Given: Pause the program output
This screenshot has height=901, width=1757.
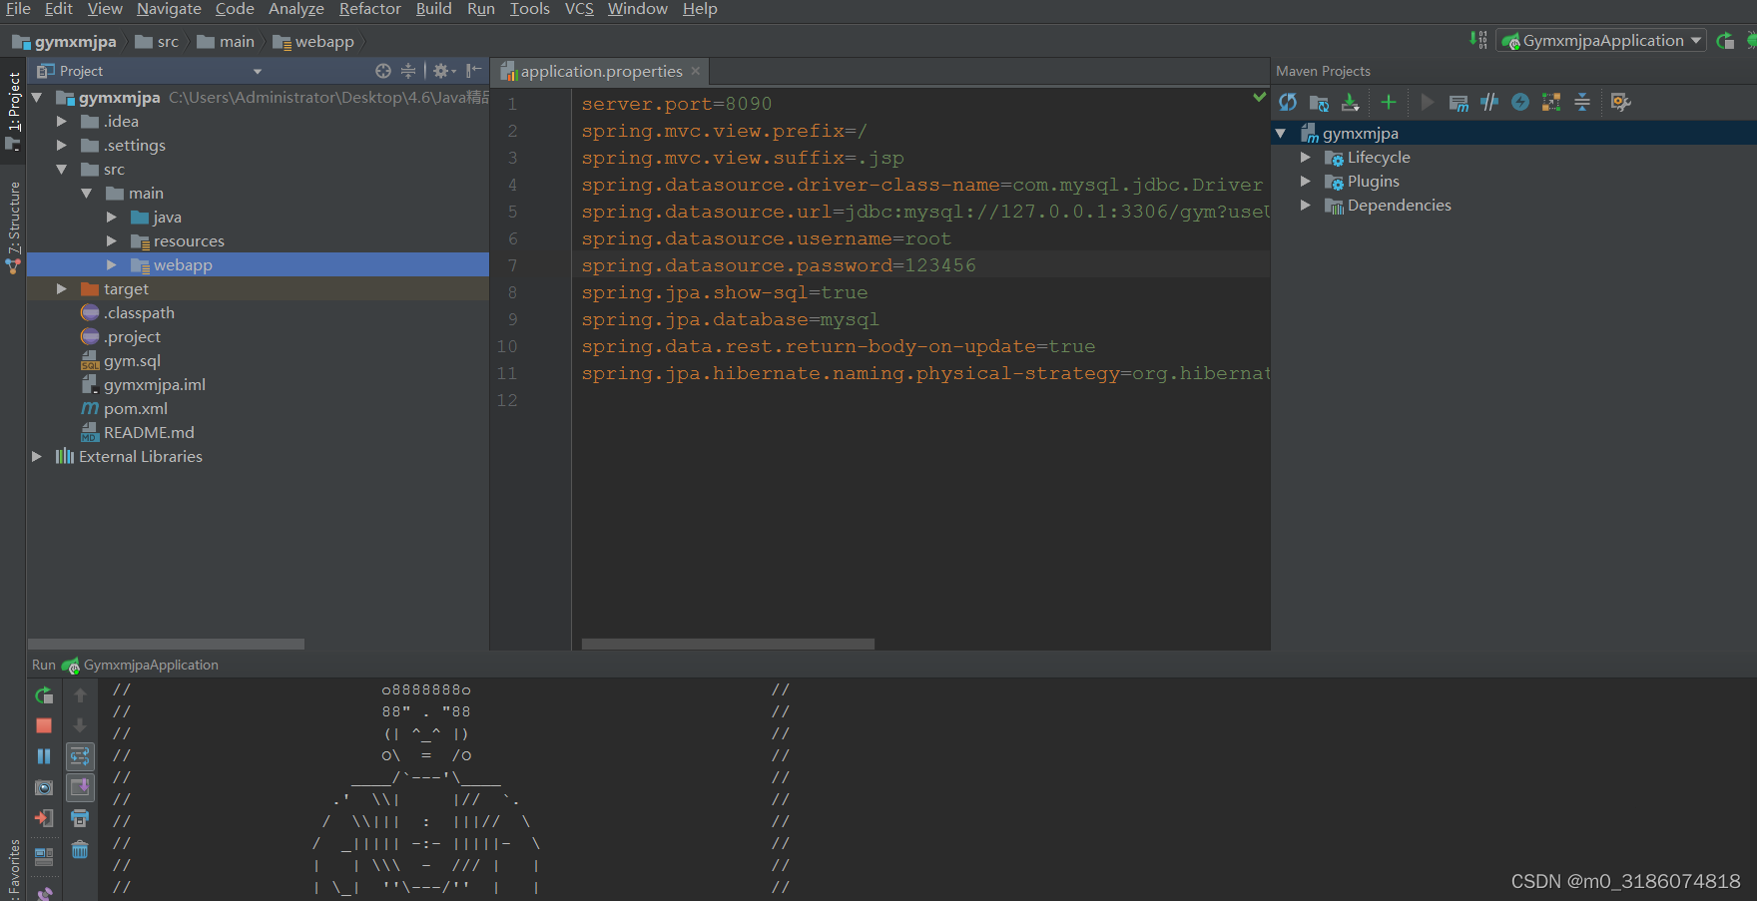Looking at the screenshot, I should coord(44,756).
